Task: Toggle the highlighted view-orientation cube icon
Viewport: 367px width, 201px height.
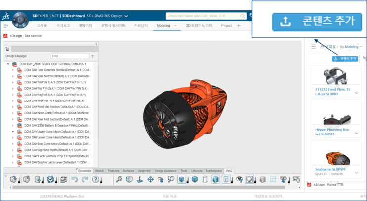Action: pyautogui.click(x=182, y=179)
